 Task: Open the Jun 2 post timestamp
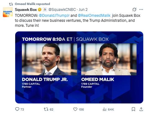pyautogui.click(x=83, y=10)
